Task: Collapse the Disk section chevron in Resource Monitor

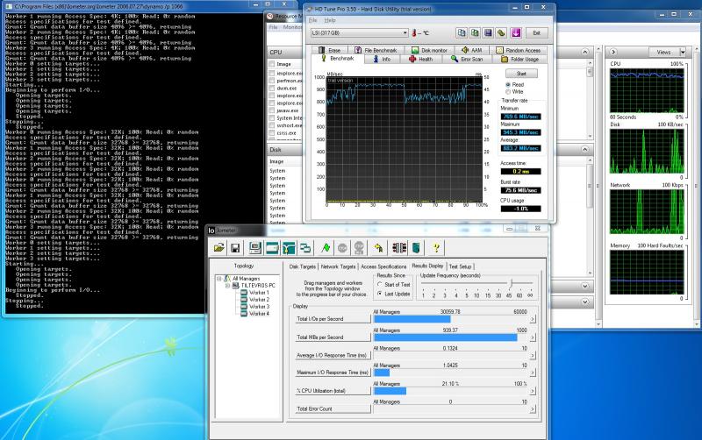Action: [585, 149]
